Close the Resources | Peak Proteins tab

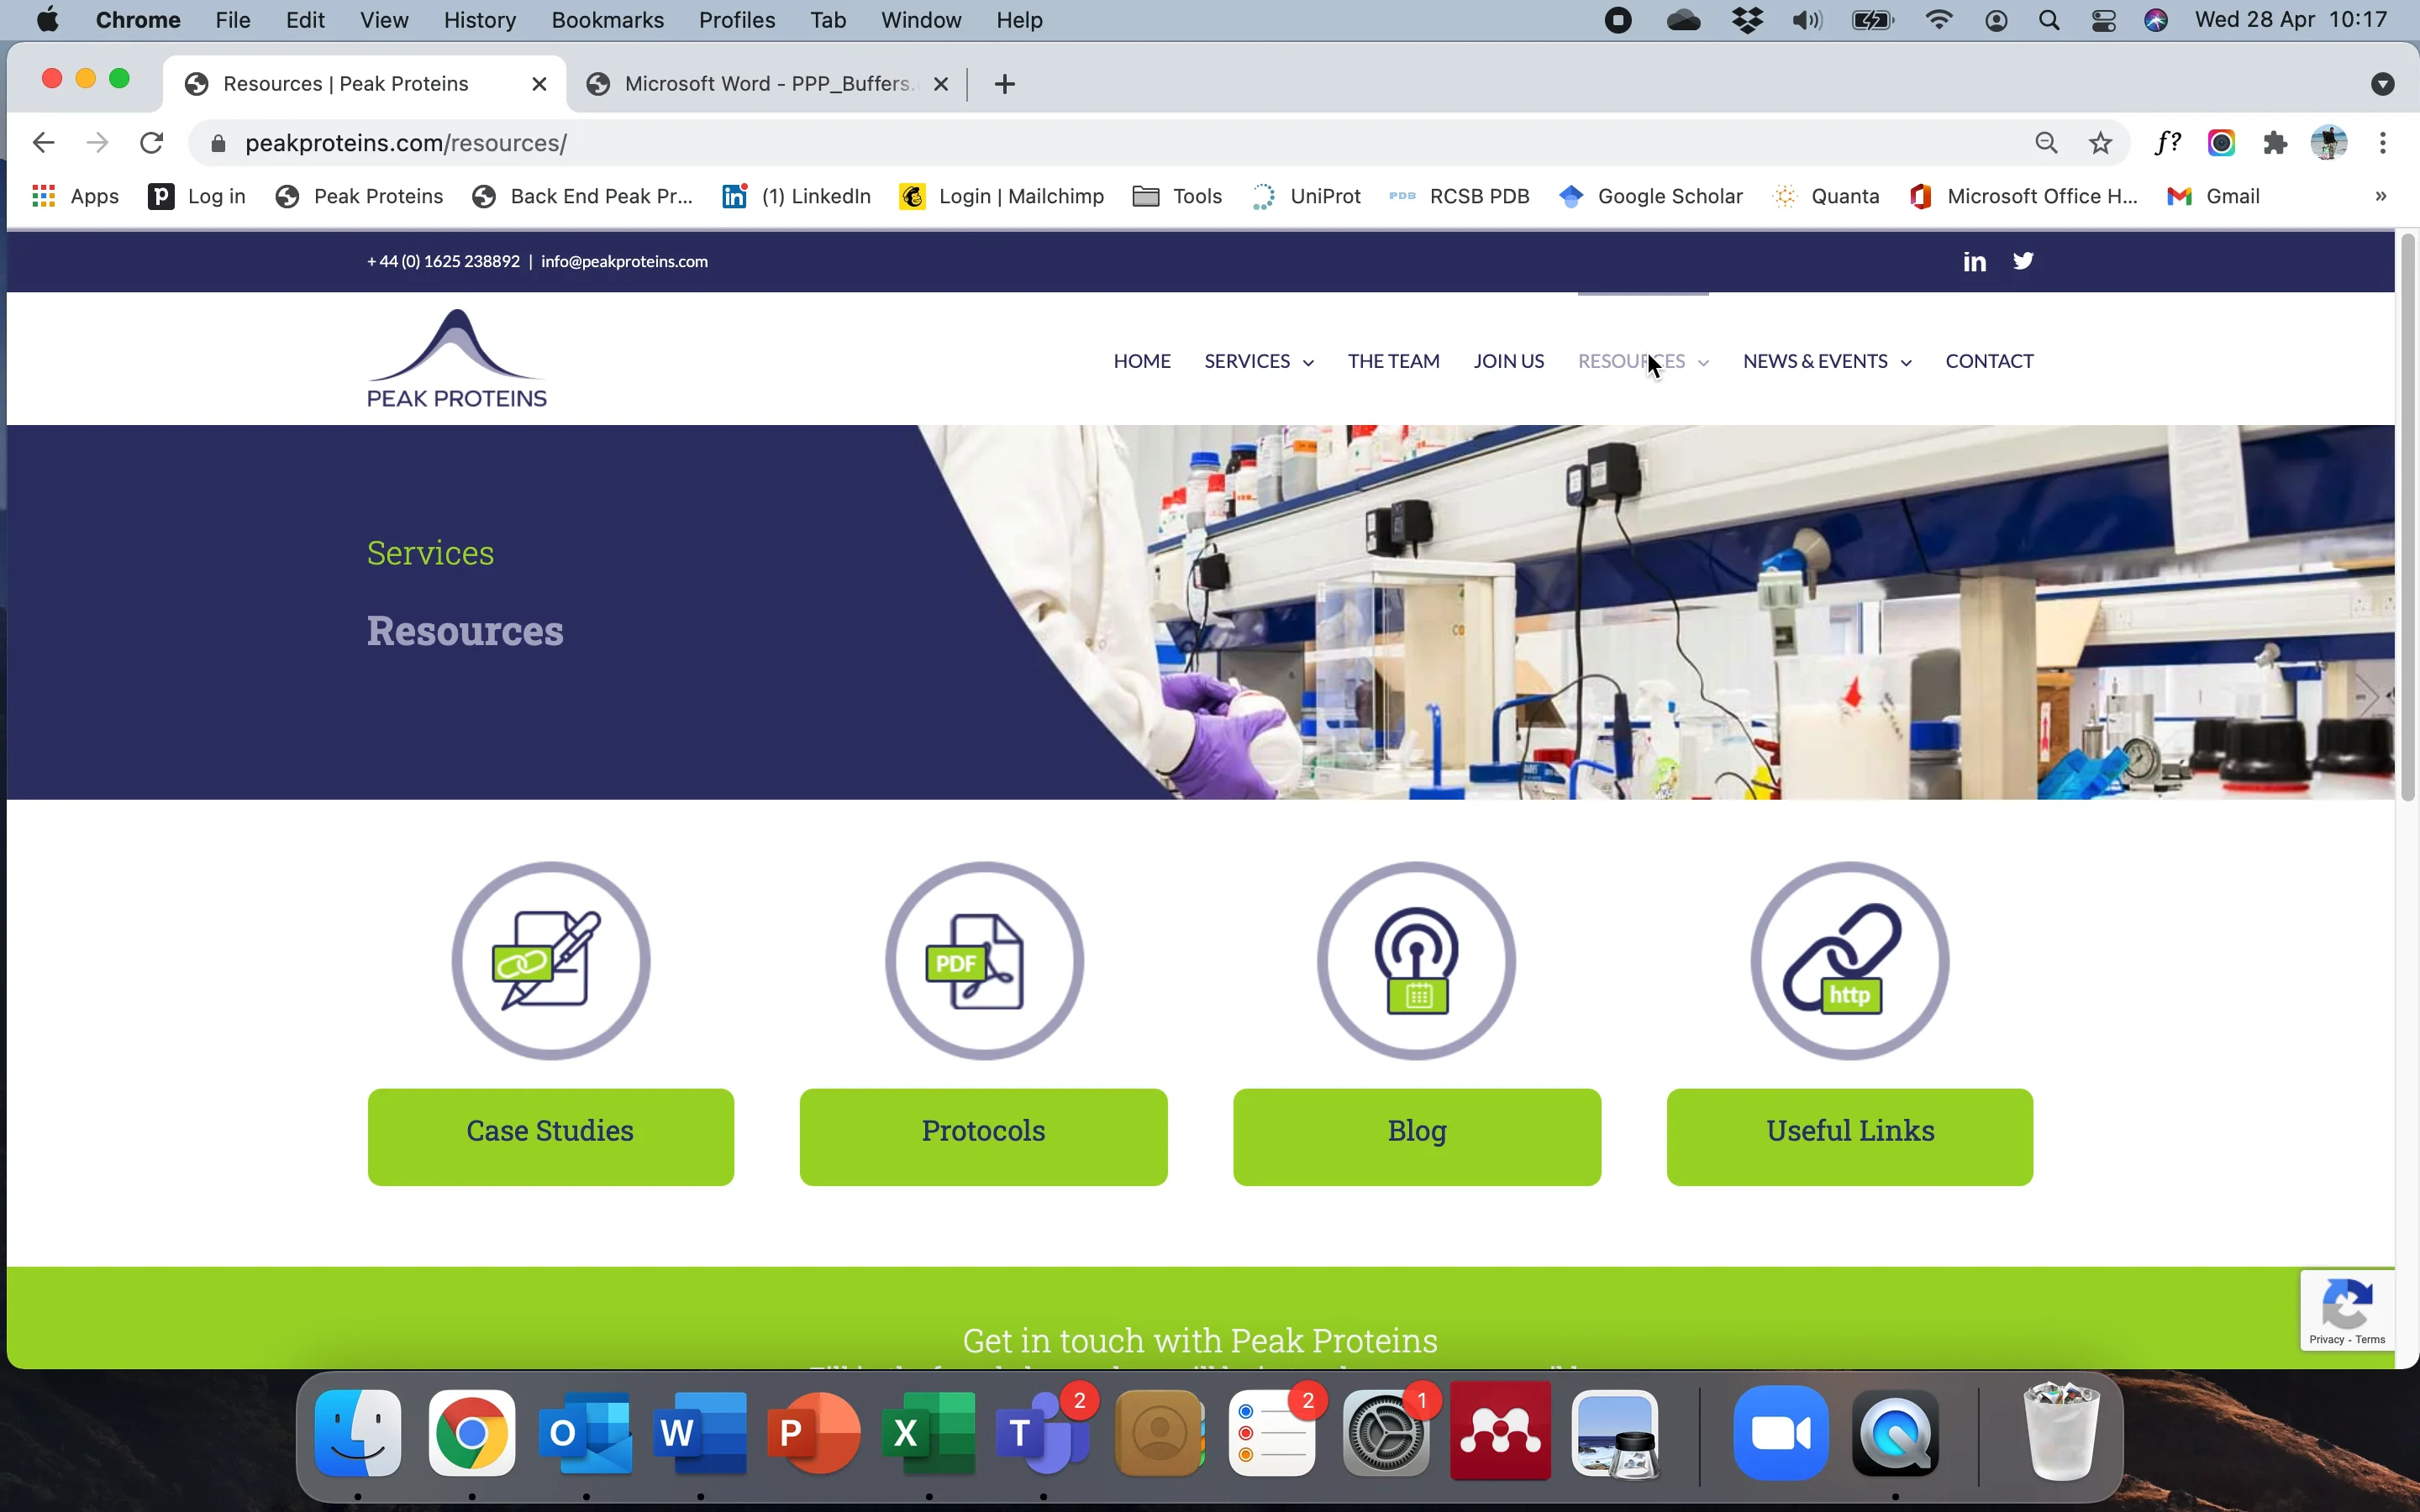click(x=539, y=84)
